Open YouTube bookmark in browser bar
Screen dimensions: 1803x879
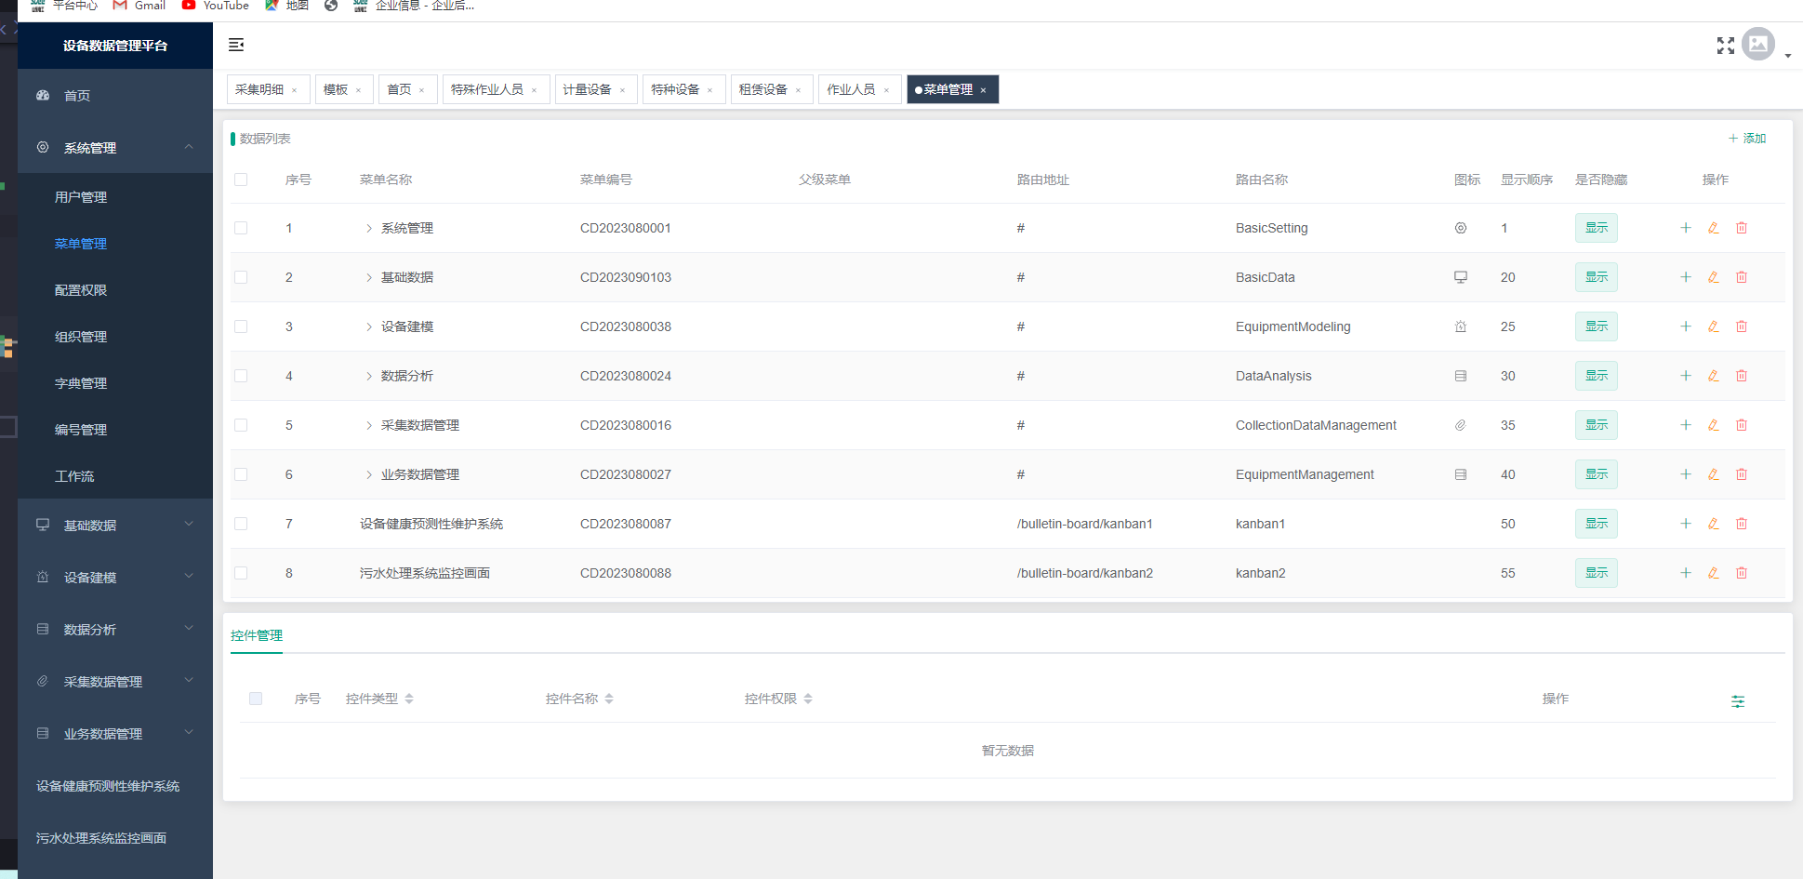(x=215, y=6)
